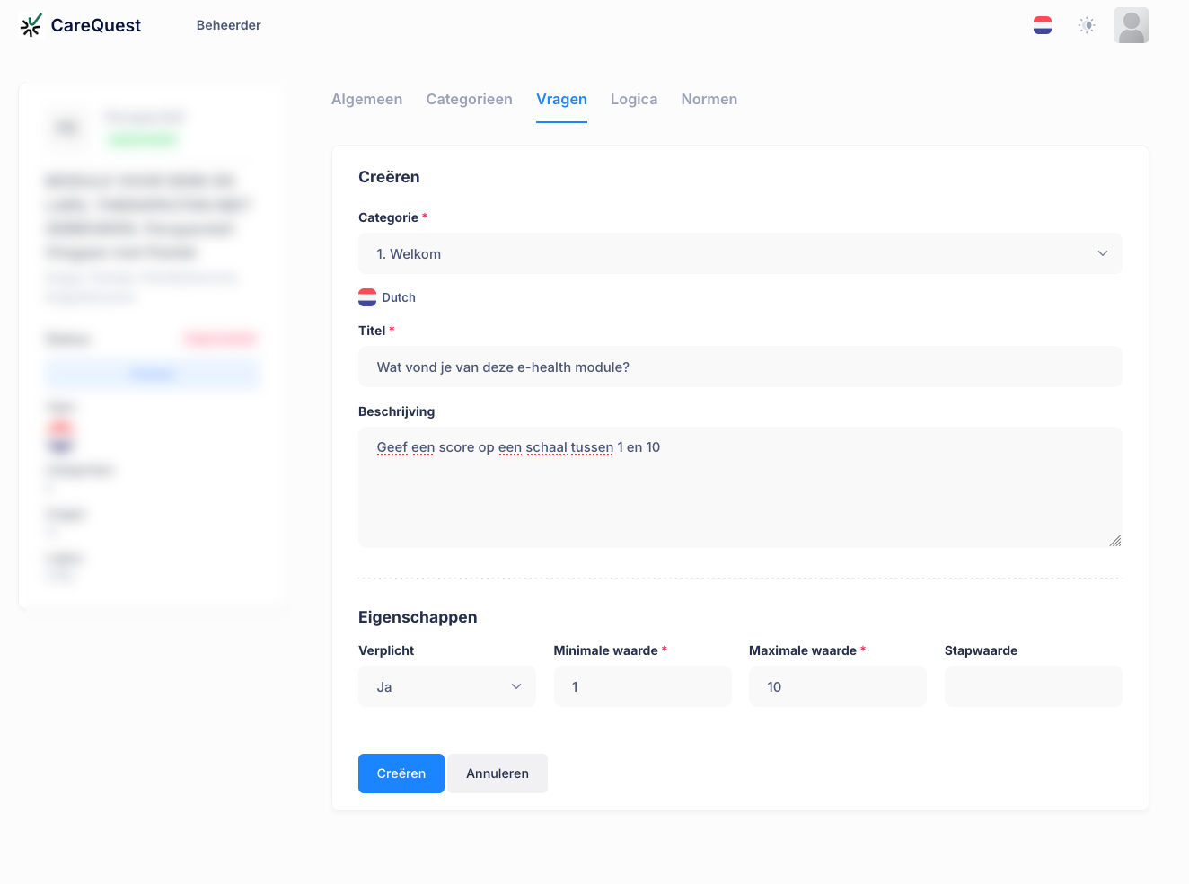Click the Annuleren button
This screenshot has height=884, width=1189.
[498, 773]
